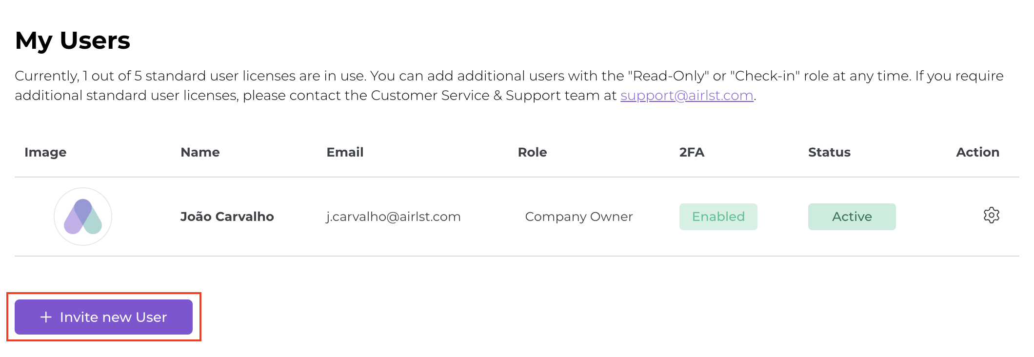This screenshot has height=357, width=1034.
Task: Click the "Check-in" role text in the description
Action: (765, 76)
